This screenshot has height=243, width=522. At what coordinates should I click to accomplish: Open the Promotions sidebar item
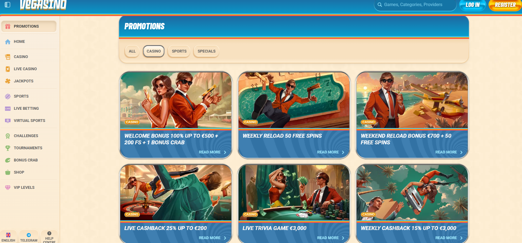(x=29, y=26)
